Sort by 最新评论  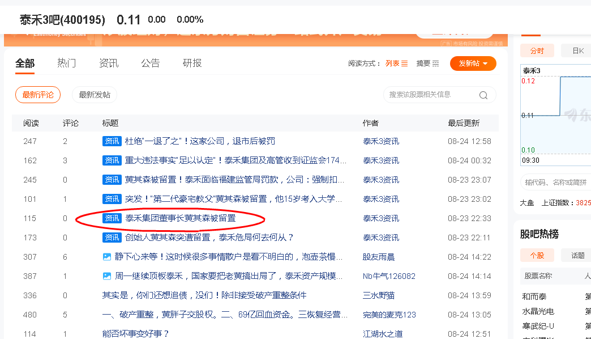click(x=38, y=95)
